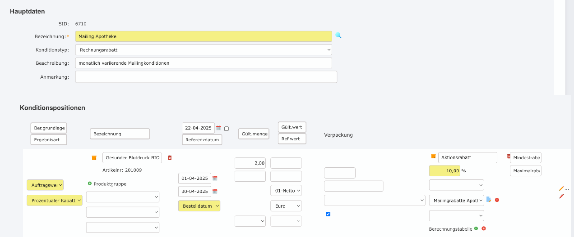Click the 10,00 percent discount field
The height and width of the screenshot is (237, 574).
coord(444,170)
